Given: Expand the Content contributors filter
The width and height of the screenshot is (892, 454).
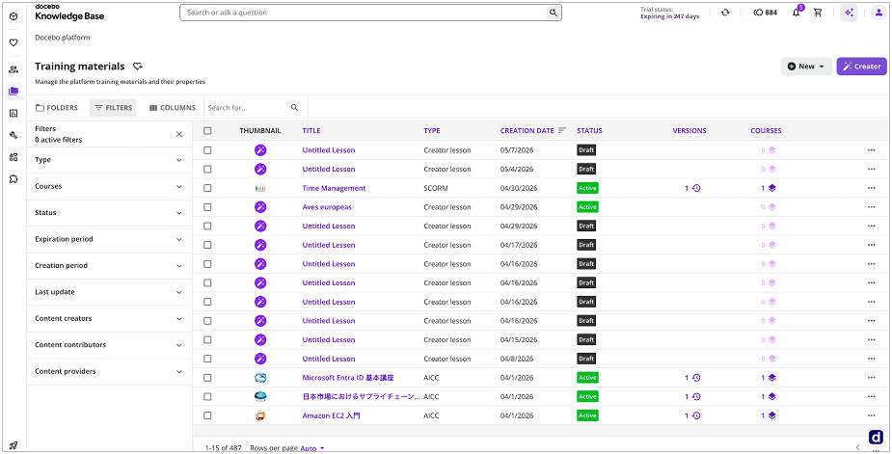Looking at the screenshot, I should click(x=109, y=345).
